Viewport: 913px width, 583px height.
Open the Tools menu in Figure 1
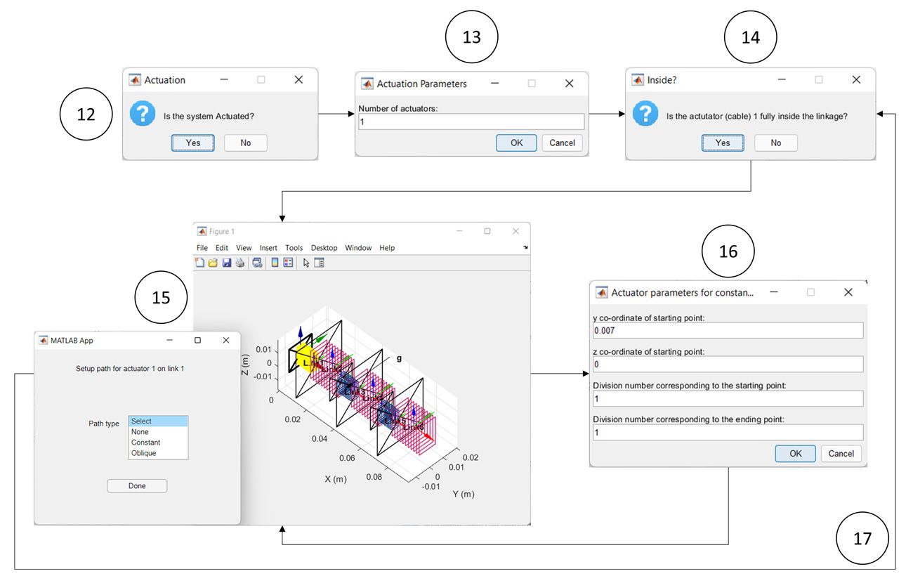point(294,247)
